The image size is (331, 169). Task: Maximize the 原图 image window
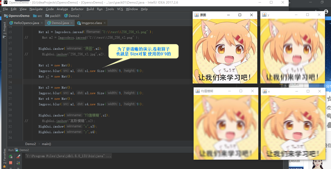tap(240, 15)
